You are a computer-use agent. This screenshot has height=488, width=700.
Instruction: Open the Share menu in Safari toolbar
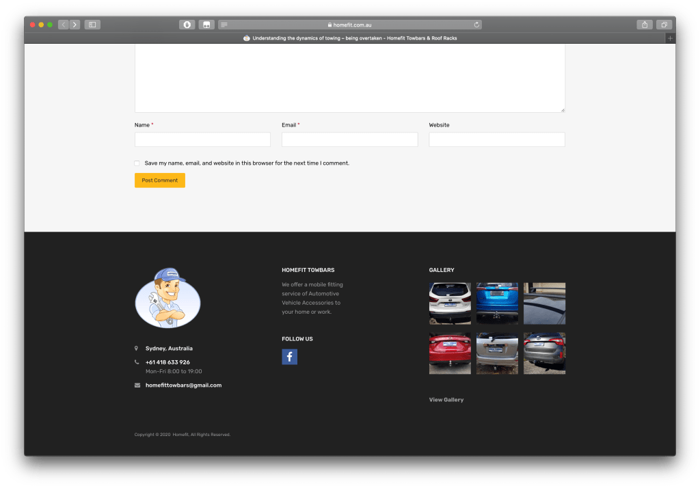[x=645, y=25]
